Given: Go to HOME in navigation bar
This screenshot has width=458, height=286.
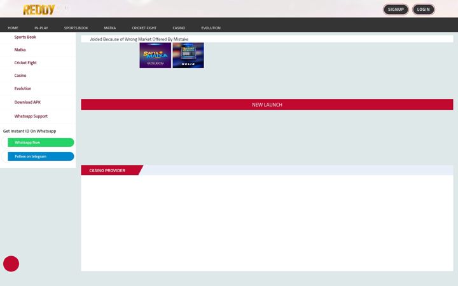Looking at the screenshot, I should pos(13,28).
